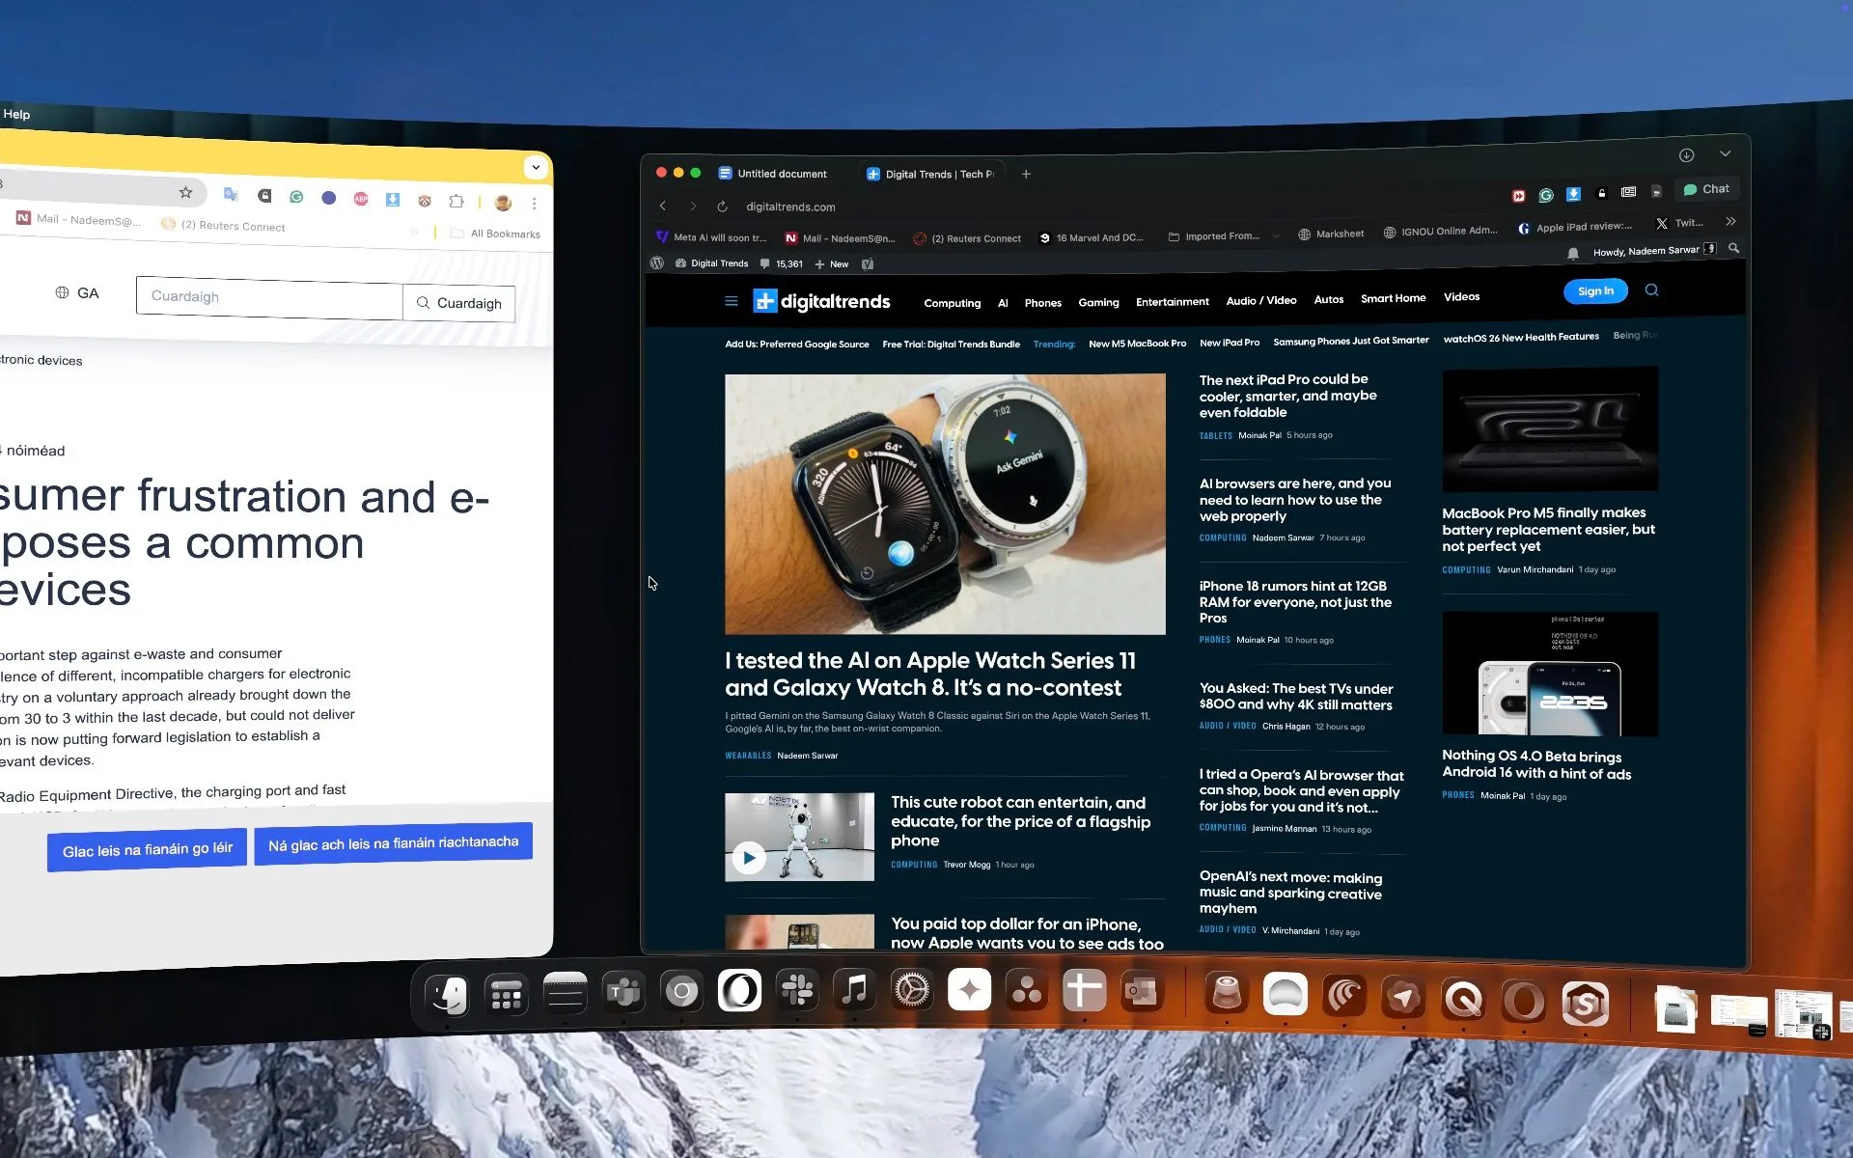1853x1158 pixels.
Task: Reload the digitaltrends.com page
Action: pos(722,207)
